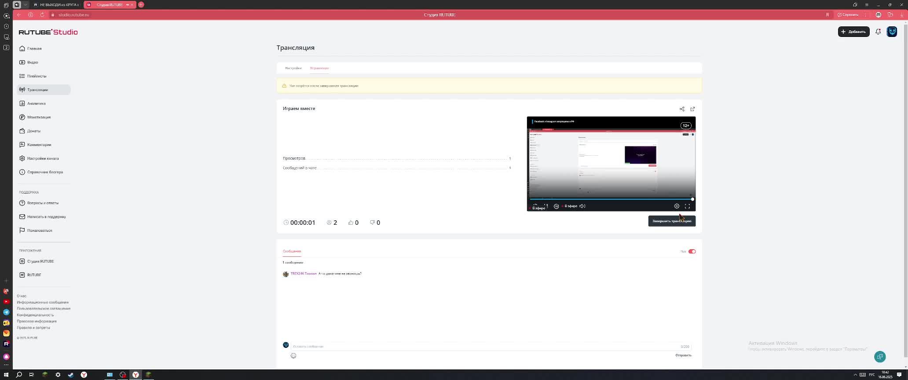Image resolution: width=908 pixels, height=380 pixels.
Task: Click chat author TREX24K Тоооол
Action: point(304,274)
